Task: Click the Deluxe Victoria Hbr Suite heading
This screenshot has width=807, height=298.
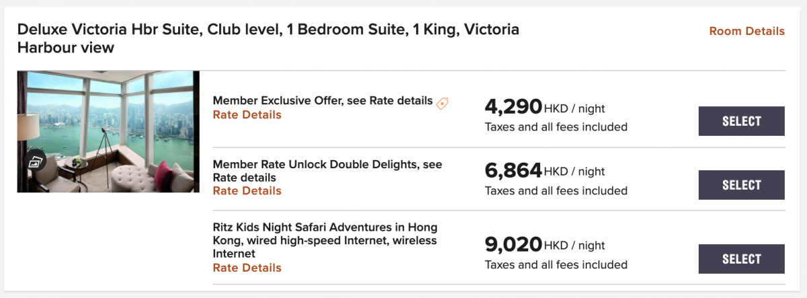Action: [x=268, y=38]
